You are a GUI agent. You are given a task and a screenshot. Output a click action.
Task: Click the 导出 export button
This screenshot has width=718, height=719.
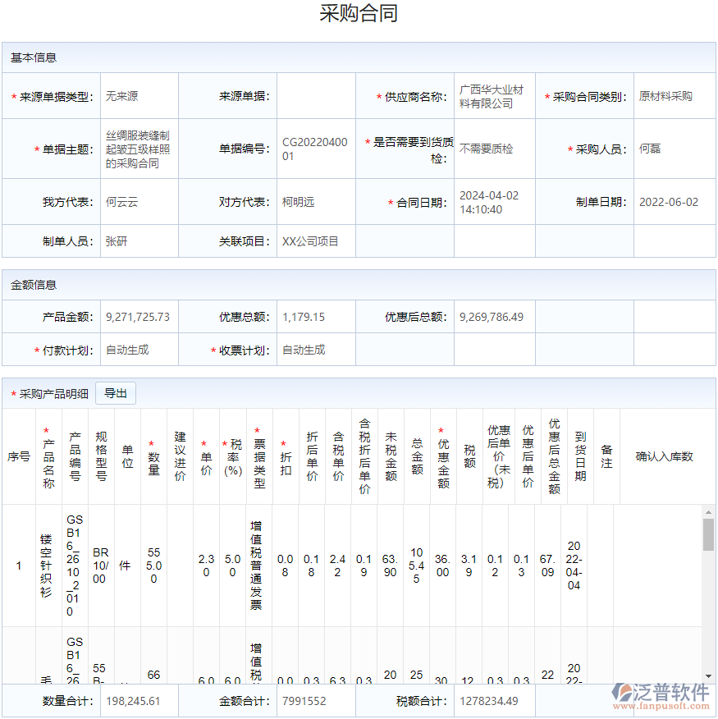pyautogui.click(x=115, y=393)
